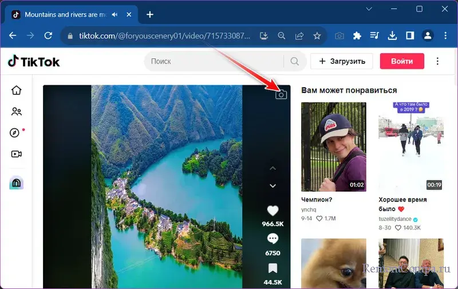Viewport: 458px width, 289px height.
Task: Toggle the browser side panel
Action: (410, 36)
